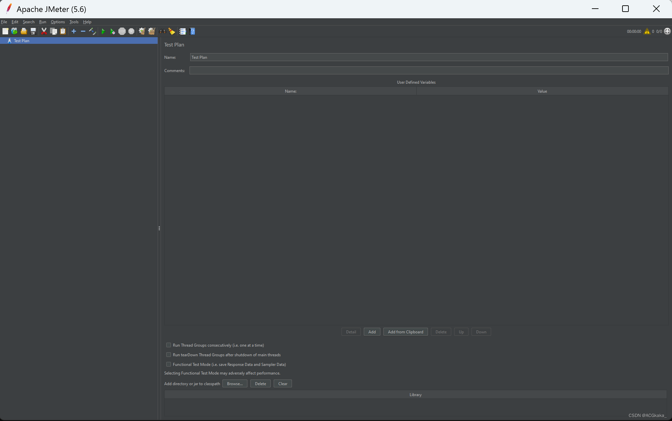Click the Add variable button
672x421 pixels.
tap(372, 332)
